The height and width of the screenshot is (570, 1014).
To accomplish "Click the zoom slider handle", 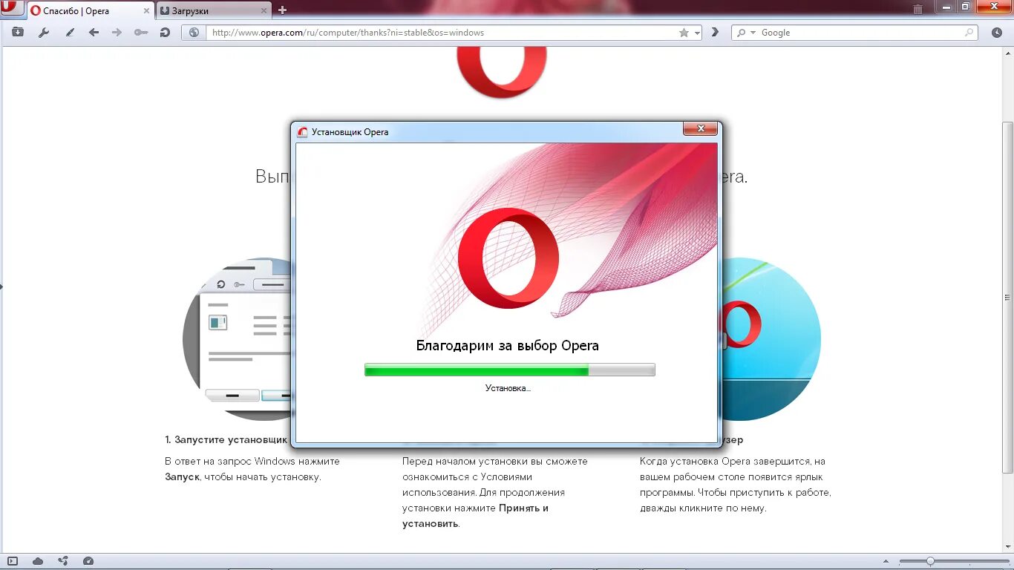I will click(x=930, y=562).
